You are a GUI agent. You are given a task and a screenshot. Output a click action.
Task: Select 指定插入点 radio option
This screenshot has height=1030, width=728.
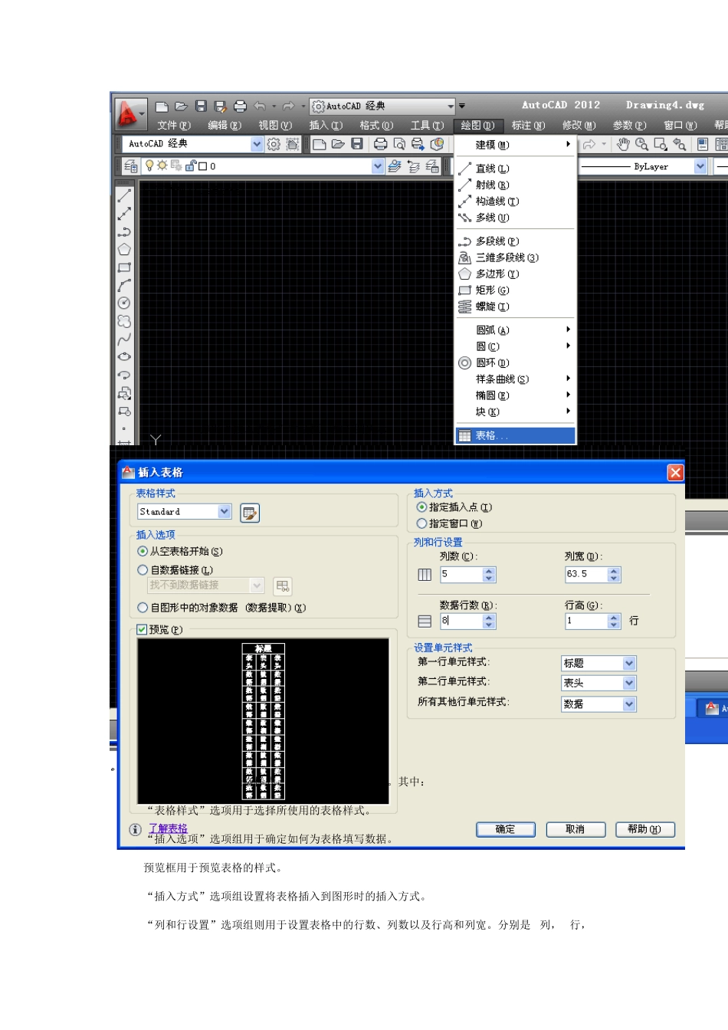(x=421, y=507)
